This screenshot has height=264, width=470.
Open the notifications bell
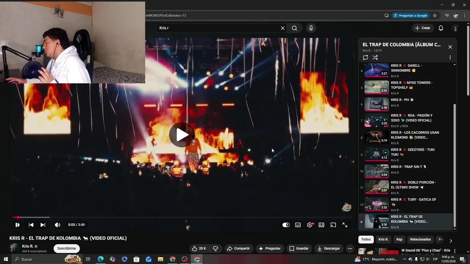441,28
